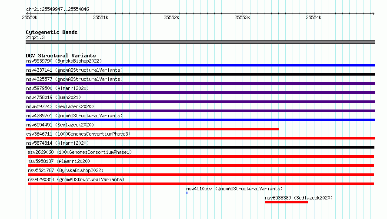Click the 25550k ruler position
Screen dimensions: 387x219
click(30, 17)
